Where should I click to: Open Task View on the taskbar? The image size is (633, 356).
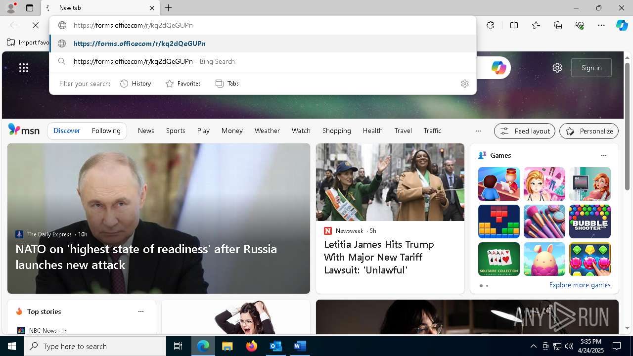(x=178, y=346)
